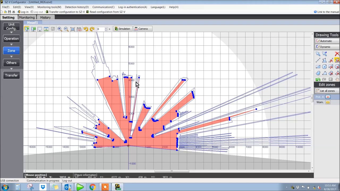Screen dimensions: 340x191
Task: Open the Link to the manual
Action: [x=326, y=12]
